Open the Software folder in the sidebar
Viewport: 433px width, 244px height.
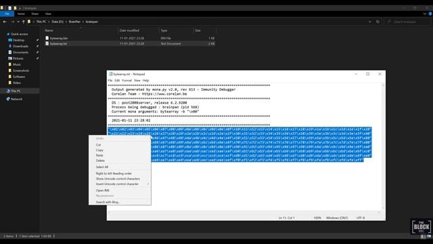pos(18,77)
